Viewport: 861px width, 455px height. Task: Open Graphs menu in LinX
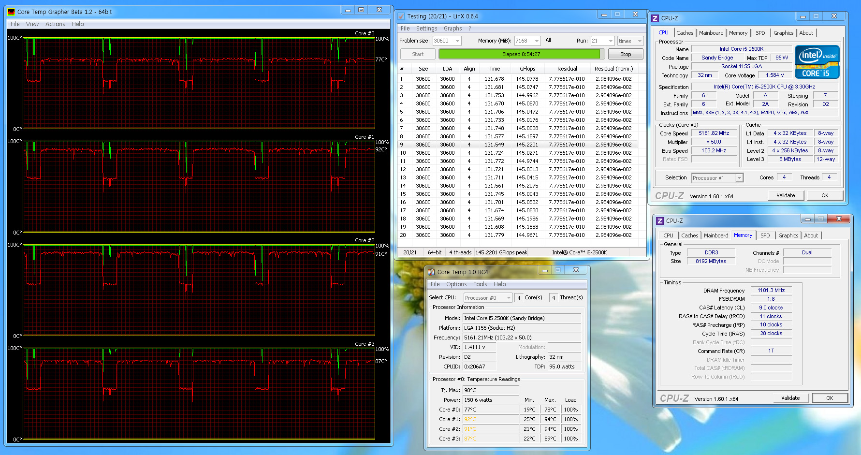pyautogui.click(x=452, y=29)
